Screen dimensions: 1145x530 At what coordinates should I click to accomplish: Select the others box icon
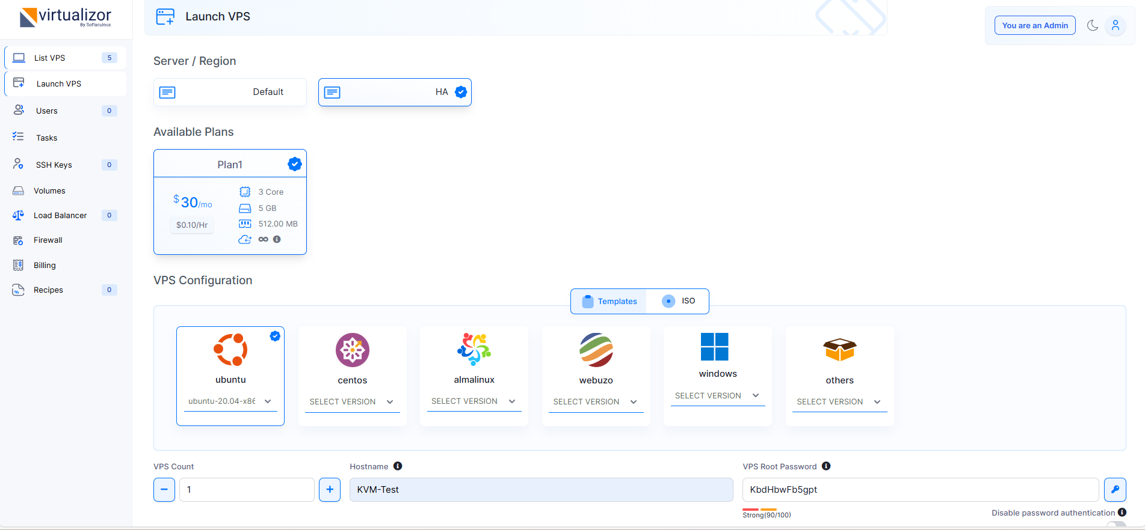[840, 350]
